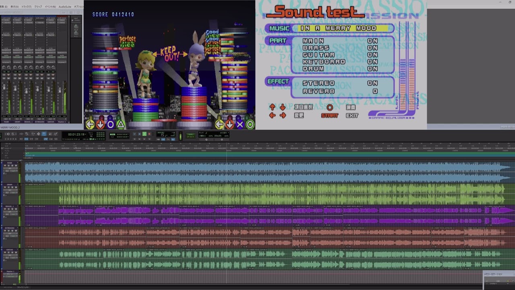Viewport: 515px width, 290px height.
Task: Grab the DRUM channel volume fader
Action: [15, 88]
